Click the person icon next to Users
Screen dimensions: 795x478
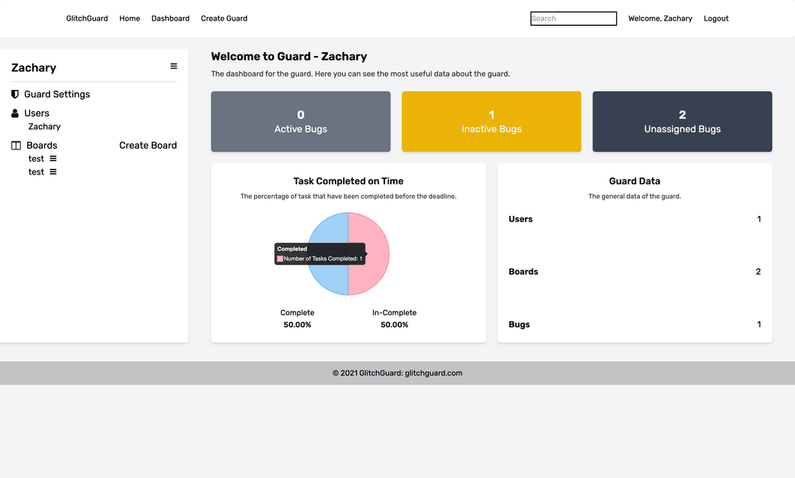click(15, 113)
